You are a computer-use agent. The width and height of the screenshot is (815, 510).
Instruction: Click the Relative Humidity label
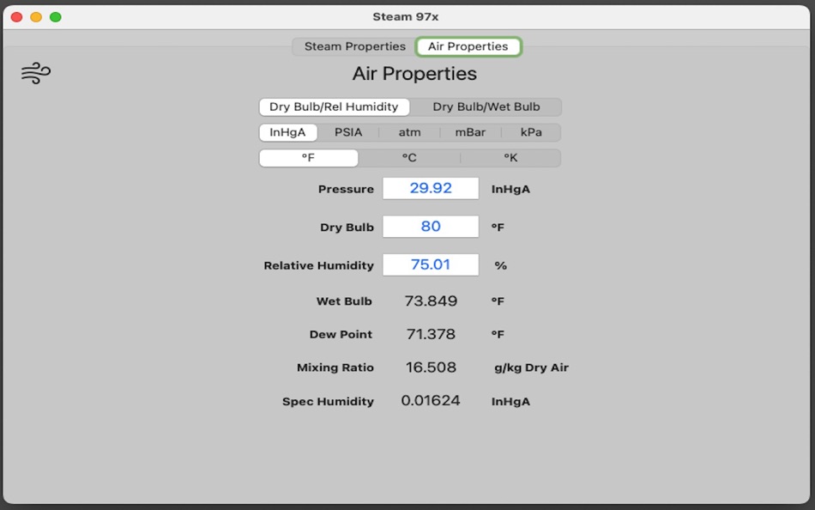click(318, 265)
